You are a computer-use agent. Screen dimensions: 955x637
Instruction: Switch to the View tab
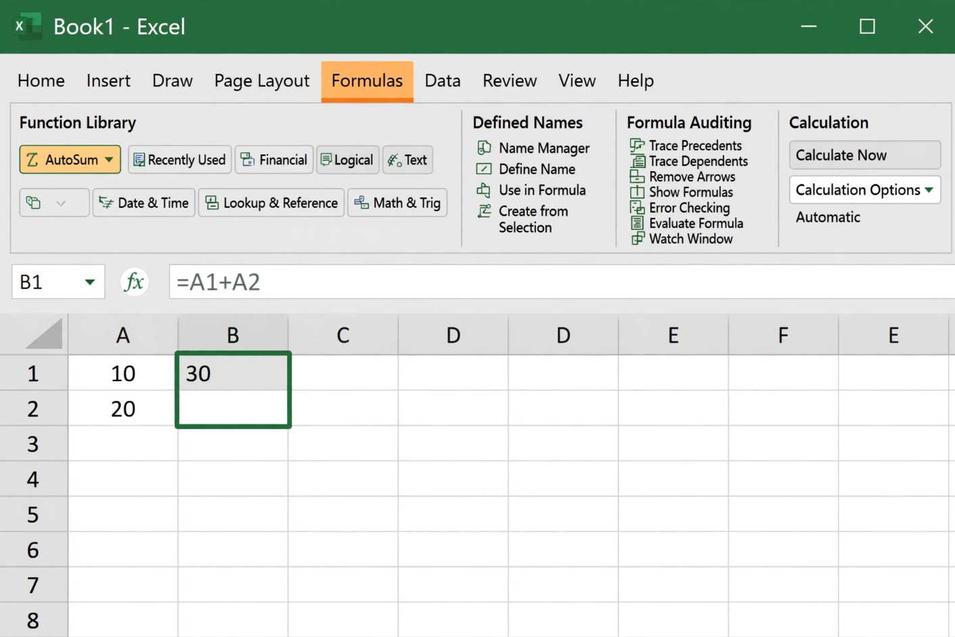577,81
